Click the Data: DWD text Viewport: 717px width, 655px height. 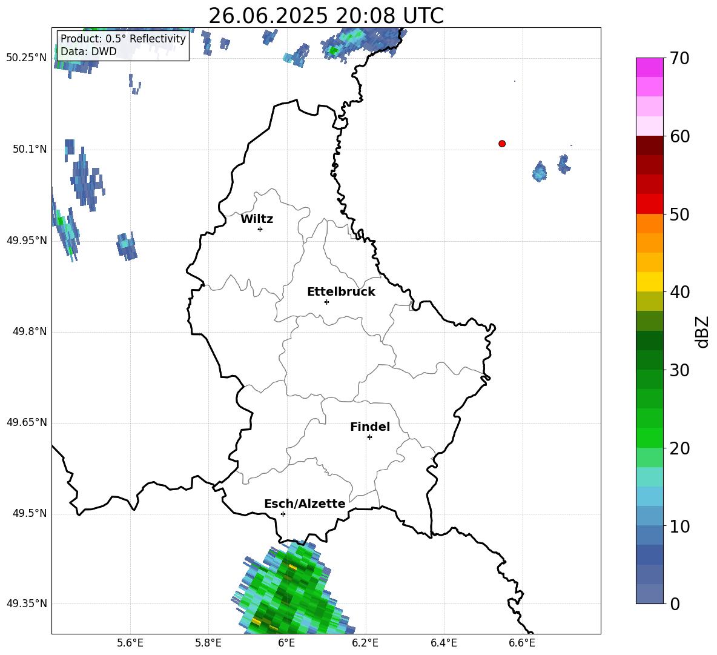(x=88, y=52)
